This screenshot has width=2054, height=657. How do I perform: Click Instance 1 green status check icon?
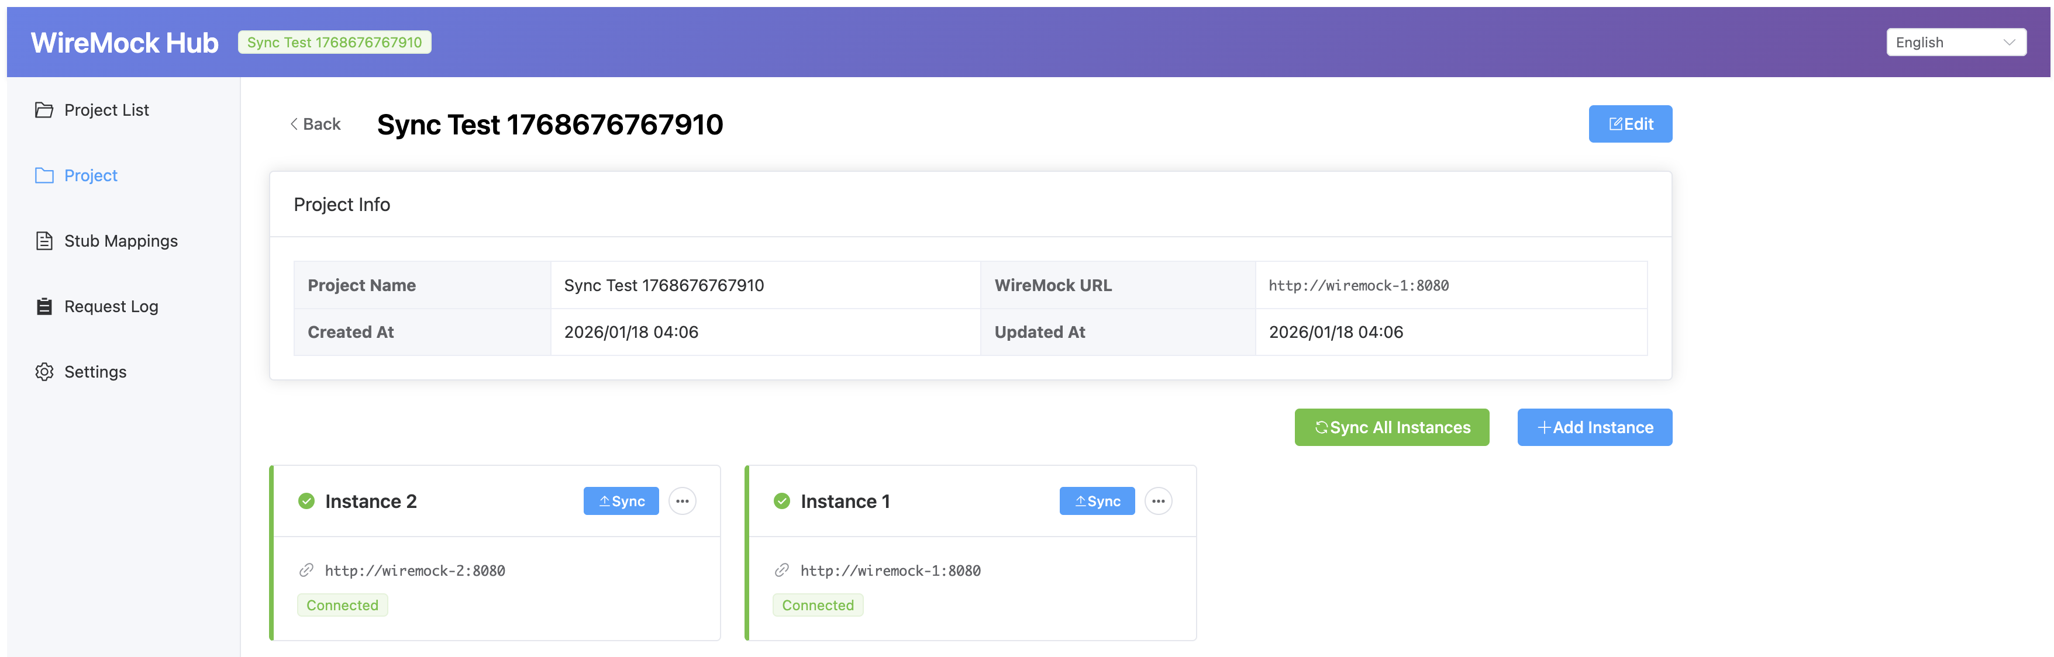tap(781, 501)
